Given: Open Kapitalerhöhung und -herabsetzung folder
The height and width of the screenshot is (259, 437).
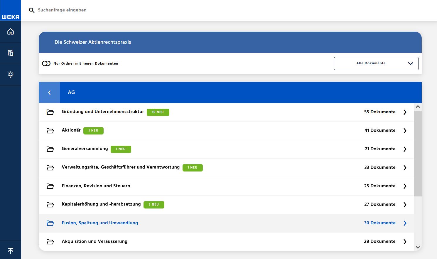Looking at the screenshot, I should (x=101, y=204).
